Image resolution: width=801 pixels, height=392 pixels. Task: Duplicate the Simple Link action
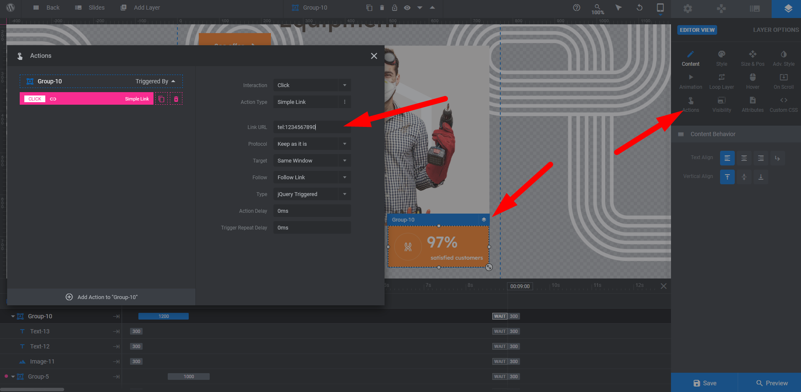click(161, 99)
